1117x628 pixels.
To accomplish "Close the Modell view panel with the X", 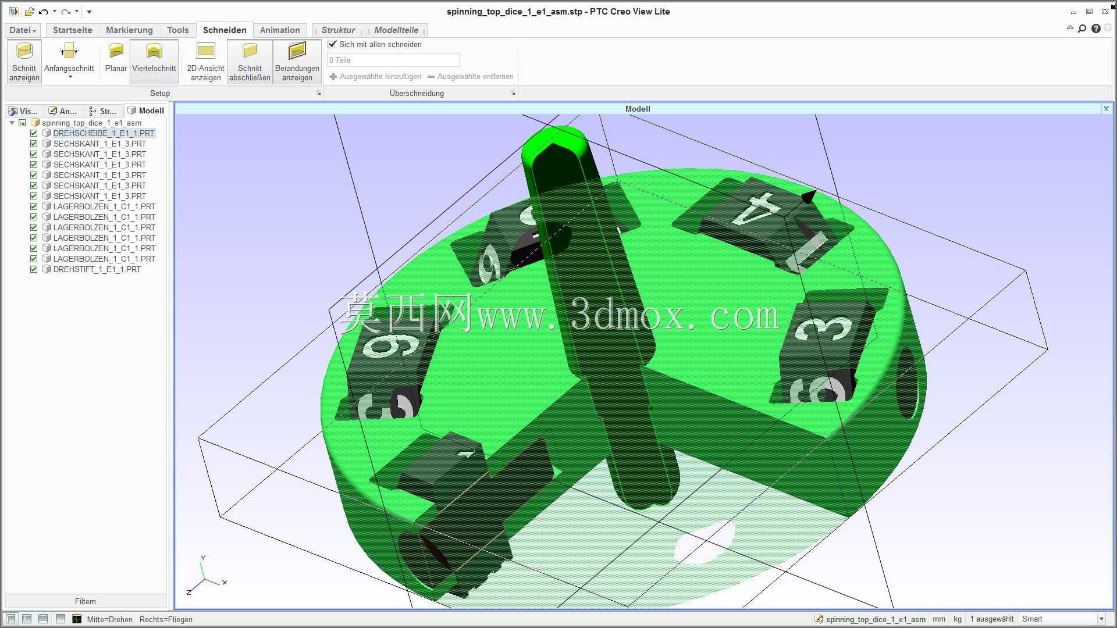I will [x=1106, y=109].
